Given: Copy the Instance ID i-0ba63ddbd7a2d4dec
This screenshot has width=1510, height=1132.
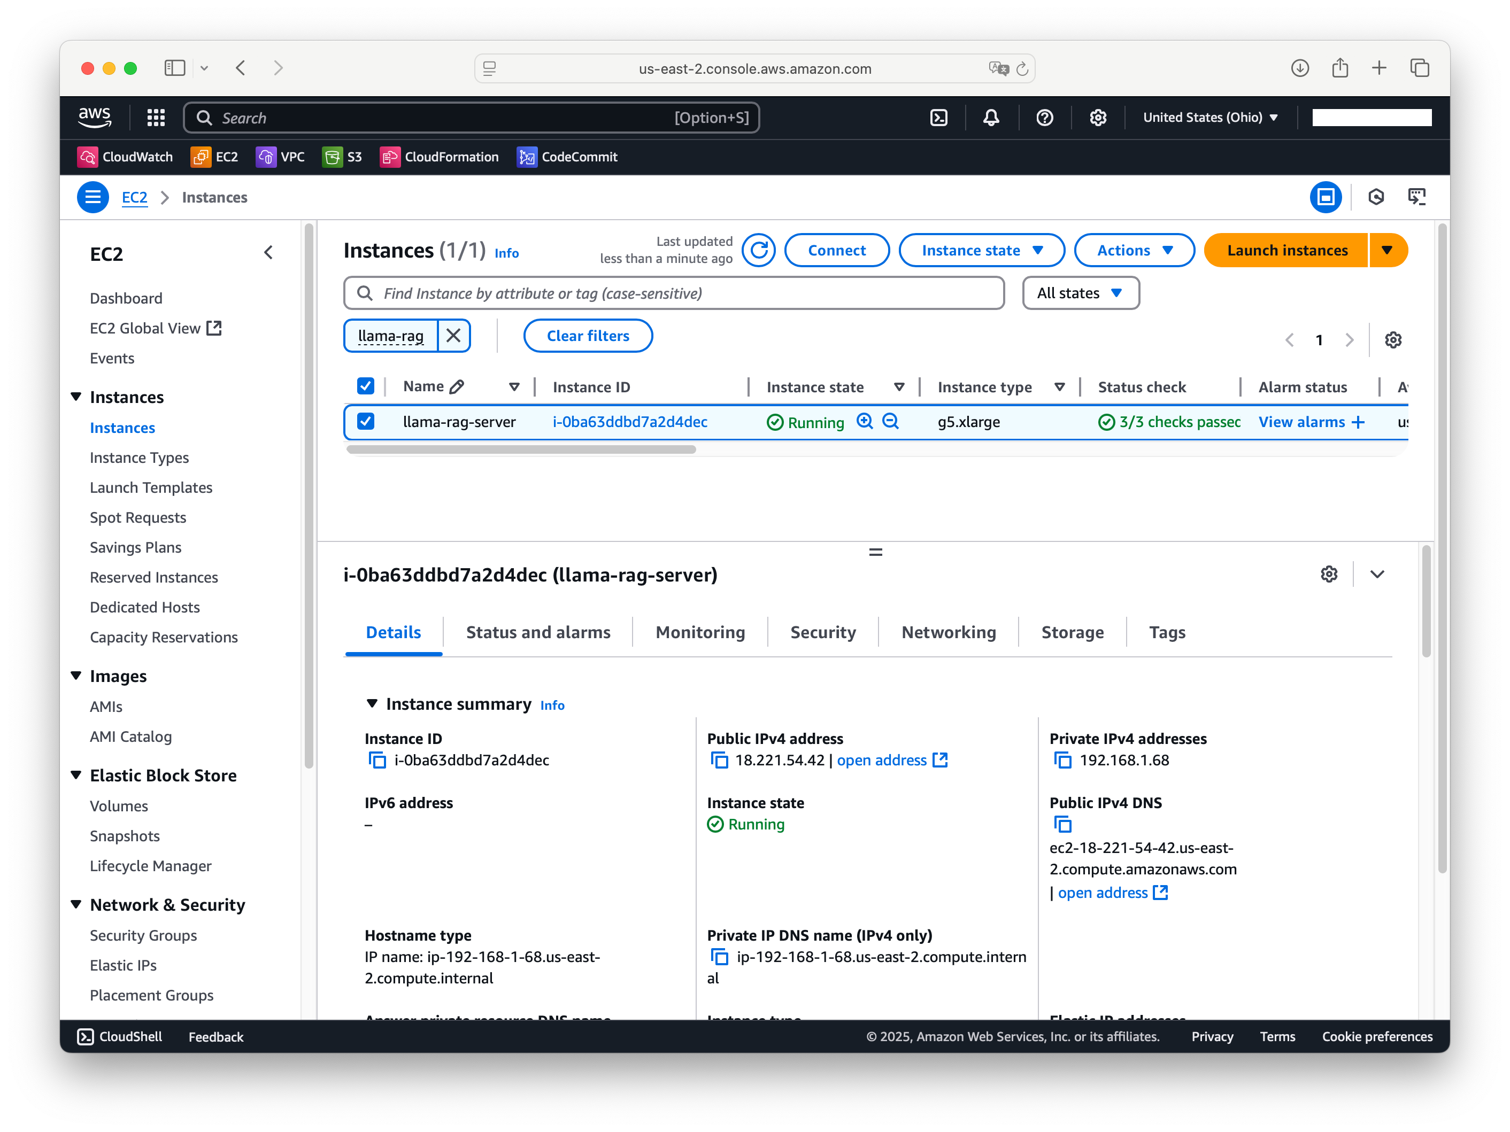Looking at the screenshot, I should 377,760.
